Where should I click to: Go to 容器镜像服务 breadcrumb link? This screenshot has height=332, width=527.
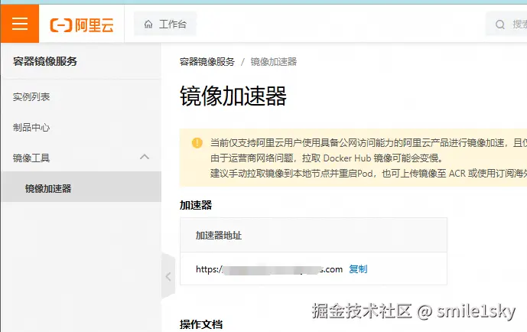click(x=207, y=62)
